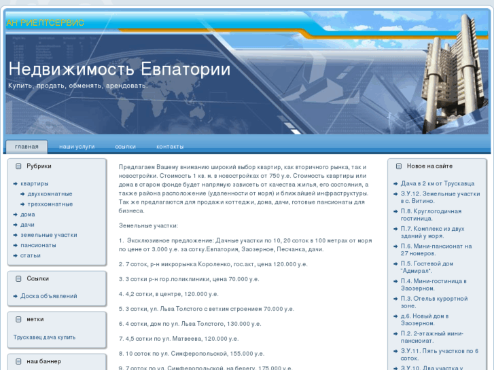Open the пансионаты category
This screenshot has height=370, width=494.
click(38, 245)
